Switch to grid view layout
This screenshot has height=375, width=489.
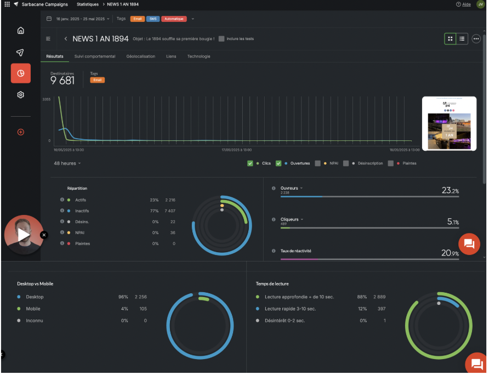tap(450, 39)
